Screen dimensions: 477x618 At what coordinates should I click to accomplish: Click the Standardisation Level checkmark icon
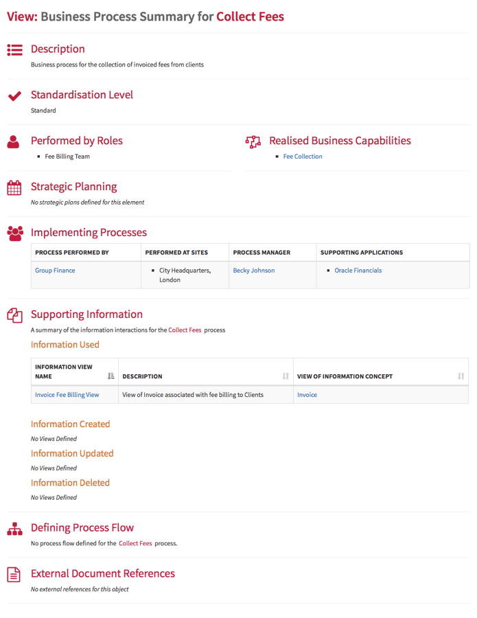coord(14,95)
